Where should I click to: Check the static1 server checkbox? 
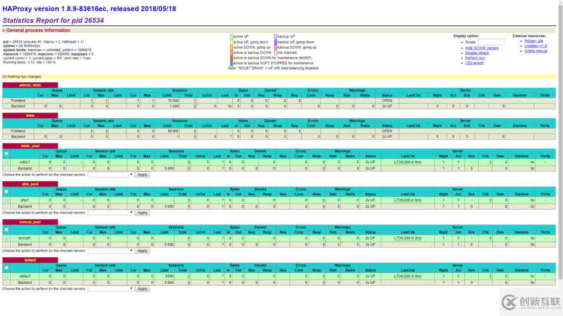coord(6,162)
